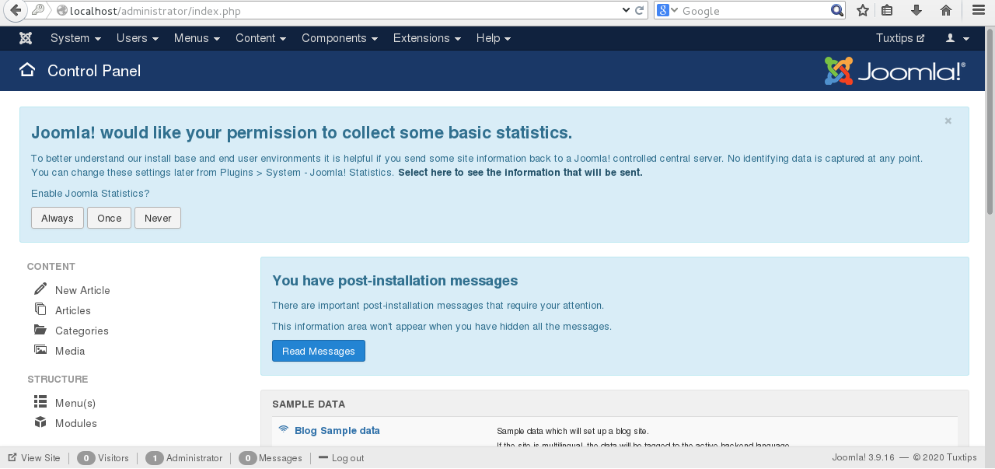Viewport: 995px width, 469px height.
Task: Choose Always for Joomla Statistics
Action: 58,218
